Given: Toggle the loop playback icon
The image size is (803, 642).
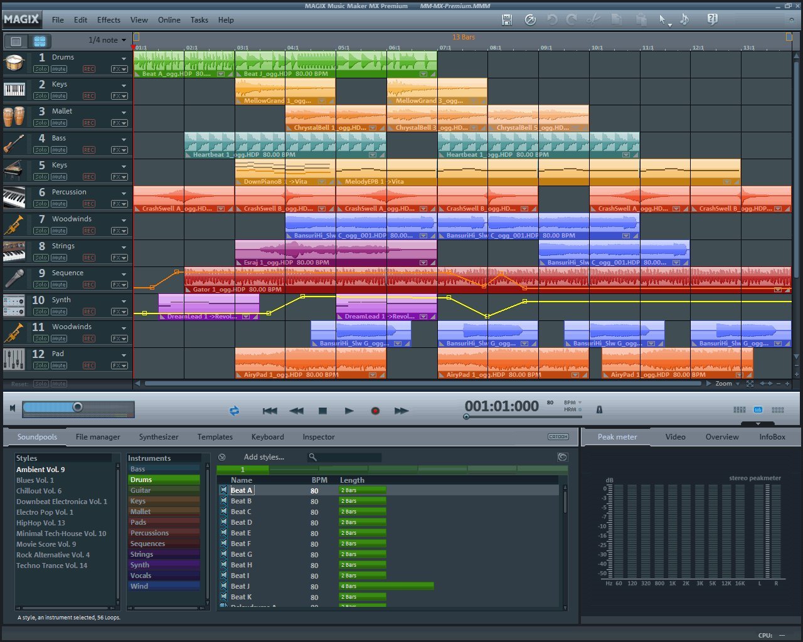Looking at the screenshot, I should 234,411.
